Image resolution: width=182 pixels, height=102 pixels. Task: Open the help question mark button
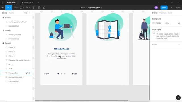(x=178, y=97)
